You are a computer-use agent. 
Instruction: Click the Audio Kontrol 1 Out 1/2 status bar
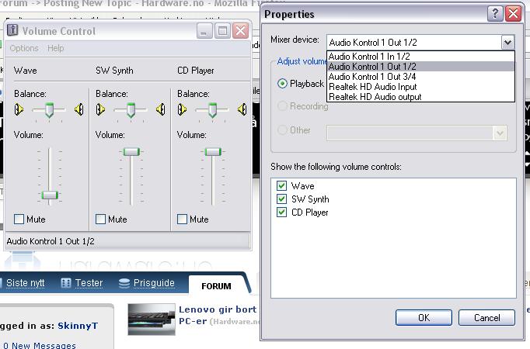pos(127,241)
